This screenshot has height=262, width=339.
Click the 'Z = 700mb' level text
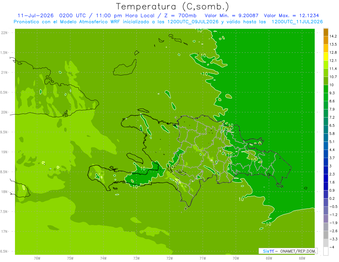tap(180, 16)
